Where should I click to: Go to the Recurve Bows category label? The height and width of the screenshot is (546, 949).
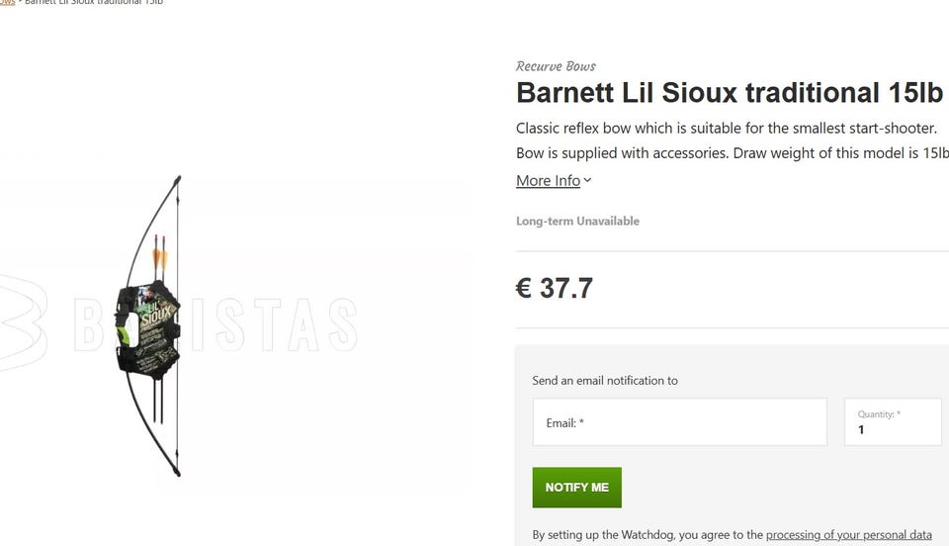click(x=556, y=66)
